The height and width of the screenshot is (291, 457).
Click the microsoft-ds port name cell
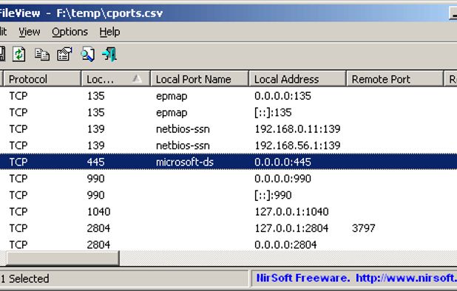pos(185,162)
